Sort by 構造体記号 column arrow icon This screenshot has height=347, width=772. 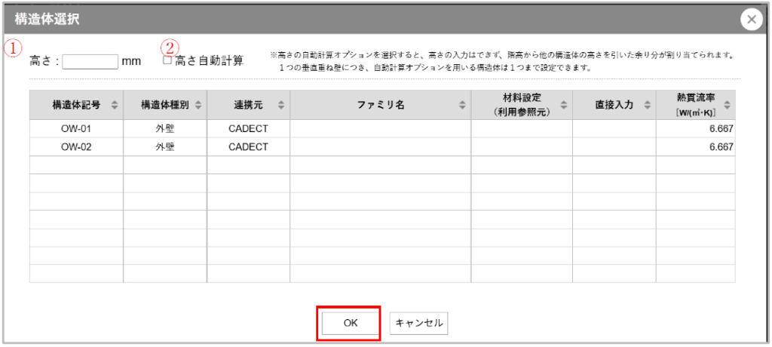pos(115,105)
